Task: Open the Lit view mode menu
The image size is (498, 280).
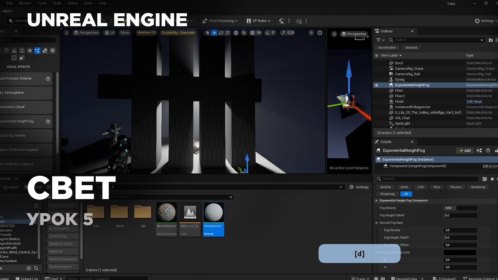Action: click(110, 33)
